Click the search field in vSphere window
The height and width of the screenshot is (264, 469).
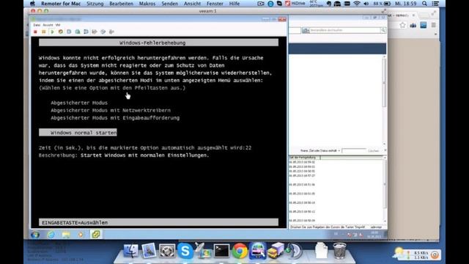[x=345, y=30]
